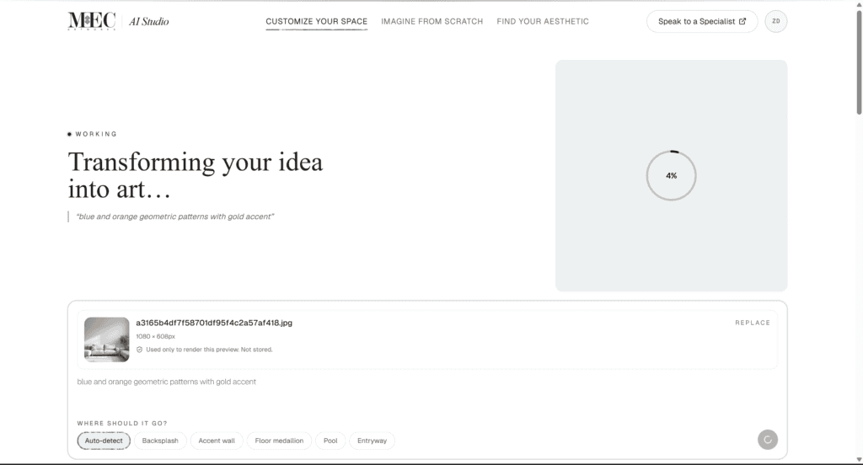The image size is (863, 465).
Task: Click the Speak to a Specialist button
Action: click(x=702, y=21)
